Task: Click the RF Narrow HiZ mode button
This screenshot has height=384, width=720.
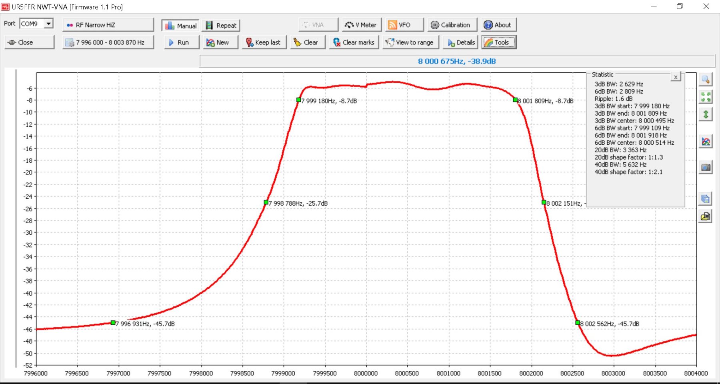Action: (108, 25)
